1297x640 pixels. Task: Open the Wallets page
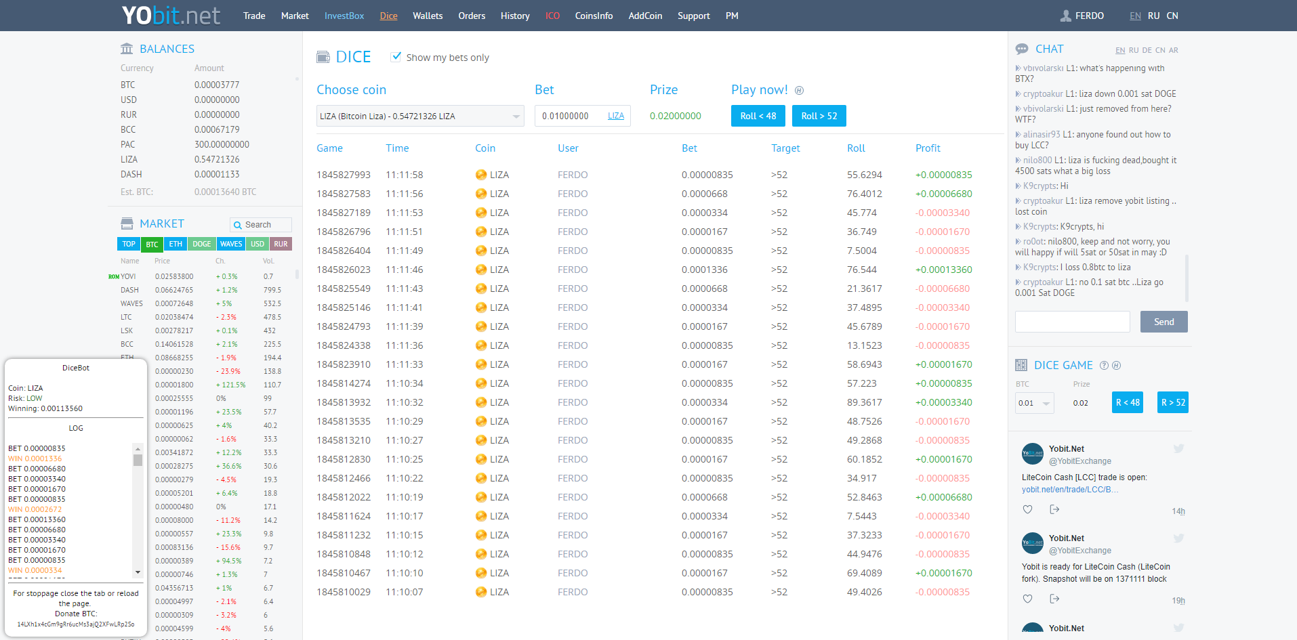click(428, 16)
